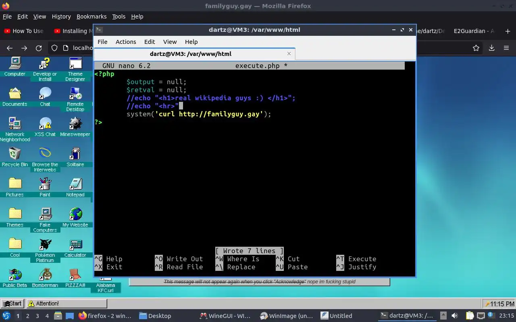516x322 pixels.
Task: Open the application menu panel icon
Action: pyautogui.click(x=6, y=316)
